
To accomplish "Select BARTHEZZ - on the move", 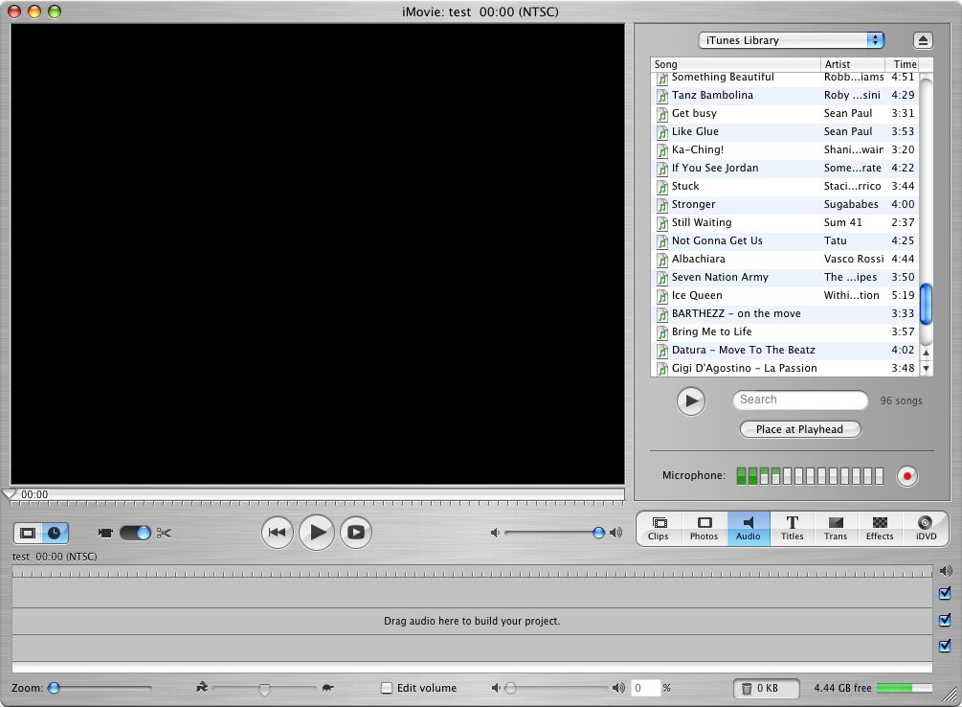I will 785,314.
